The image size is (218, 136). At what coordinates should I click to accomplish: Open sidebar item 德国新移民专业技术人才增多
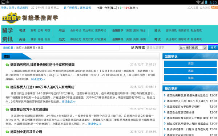[x=187, y=118]
